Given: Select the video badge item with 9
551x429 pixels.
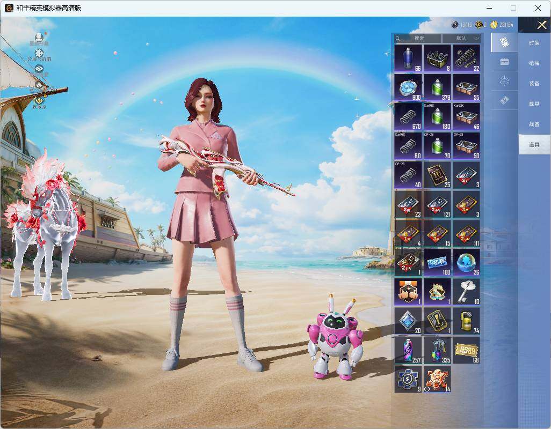Looking at the screenshot, I should [408, 379].
